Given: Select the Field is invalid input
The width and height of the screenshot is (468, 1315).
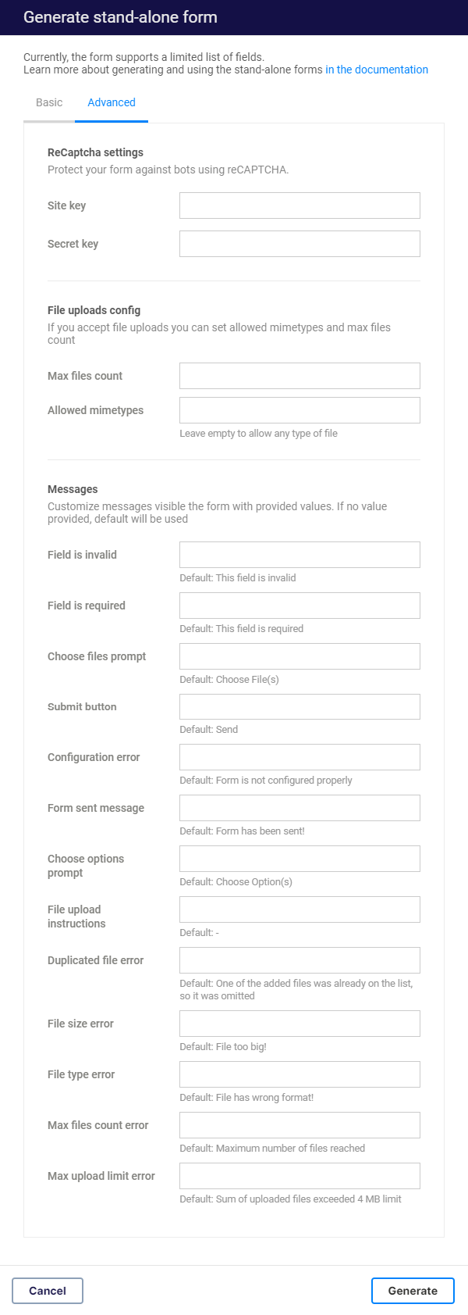Looking at the screenshot, I should point(300,555).
